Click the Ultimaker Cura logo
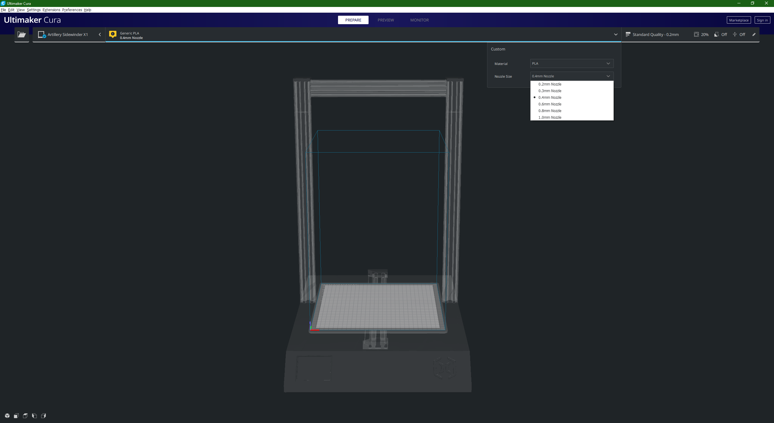Screen dimensions: 774x423 (x=32, y=20)
